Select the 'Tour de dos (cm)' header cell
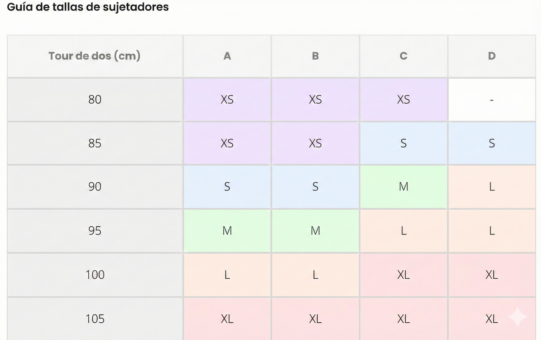This screenshot has height=340, width=541. tap(94, 56)
